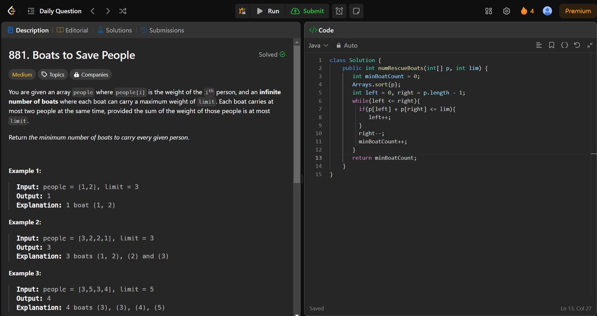Open settings gear icon
Screen dimensions: 597x316
click(x=507, y=11)
